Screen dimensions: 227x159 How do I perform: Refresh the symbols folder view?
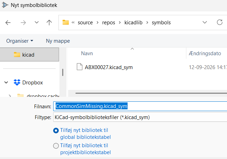click(x=220, y=23)
